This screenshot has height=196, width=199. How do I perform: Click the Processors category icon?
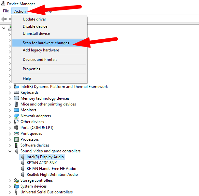[x=16, y=139]
